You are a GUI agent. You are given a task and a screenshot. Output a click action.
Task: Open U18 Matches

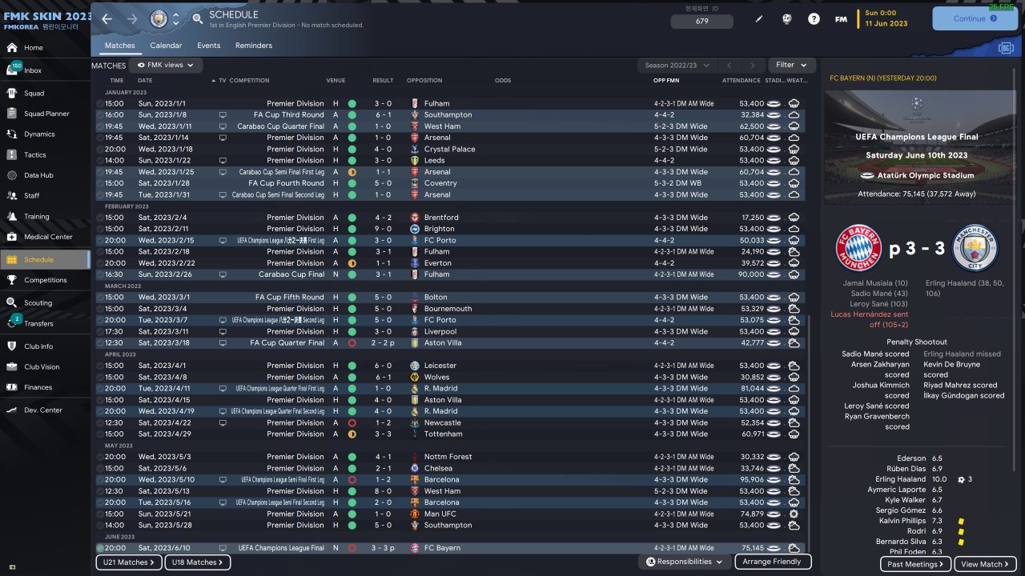198,562
